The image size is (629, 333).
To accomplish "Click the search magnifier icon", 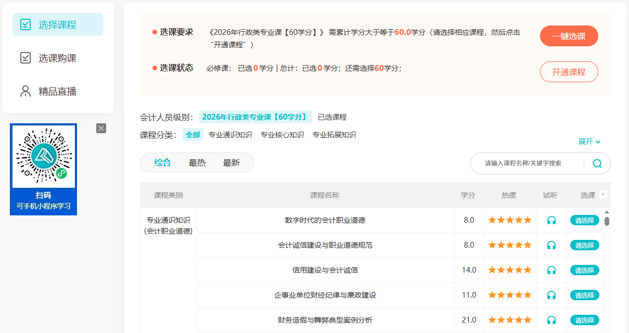I will (x=597, y=163).
